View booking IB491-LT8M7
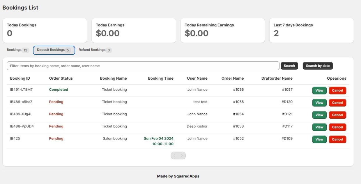Viewport: 361px width, 184px height. click(x=319, y=90)
